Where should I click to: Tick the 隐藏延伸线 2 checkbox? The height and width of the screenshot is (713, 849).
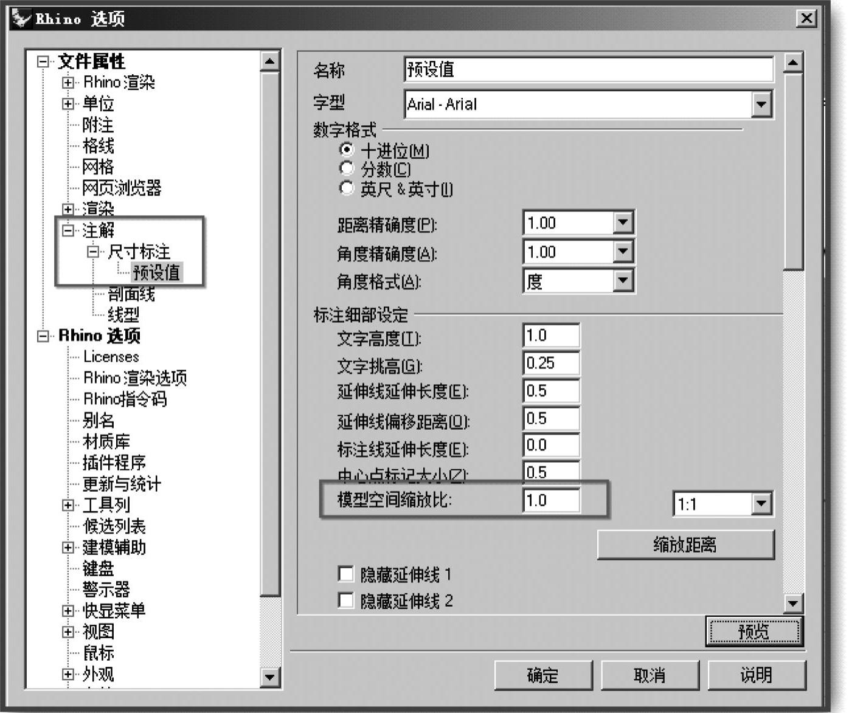pos(345,601)
